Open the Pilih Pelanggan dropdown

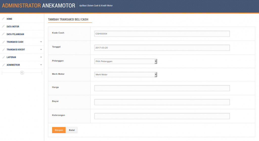[x=125, y=61]
